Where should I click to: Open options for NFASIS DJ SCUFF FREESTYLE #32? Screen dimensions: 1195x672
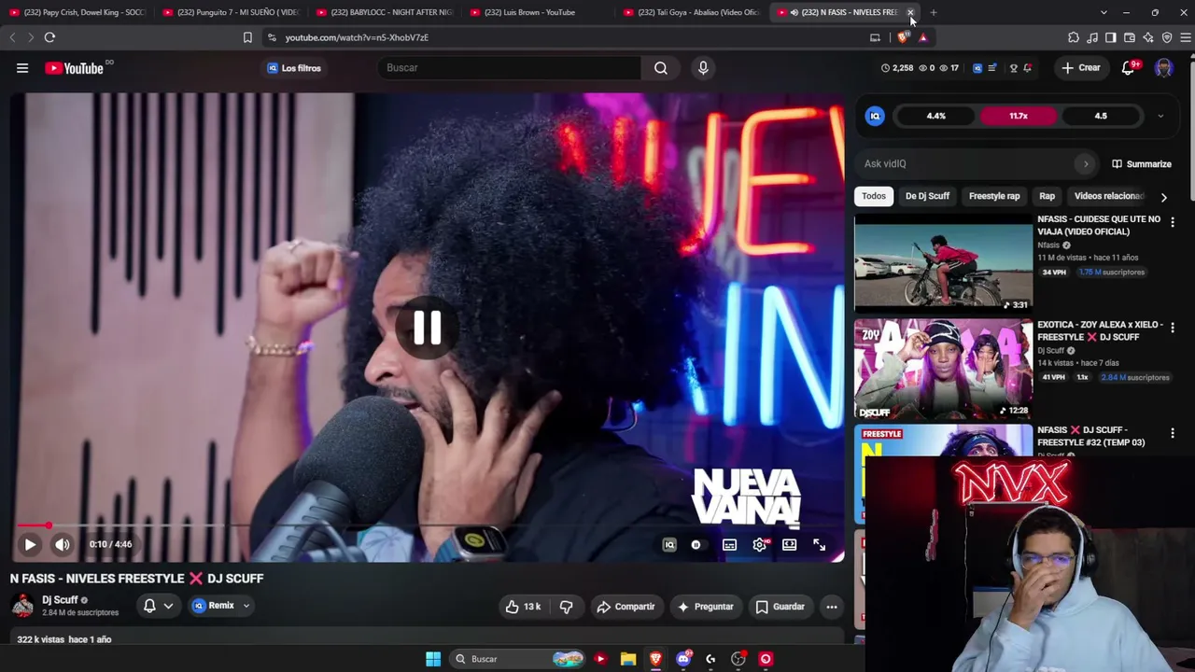click(x=1173, y=433)
